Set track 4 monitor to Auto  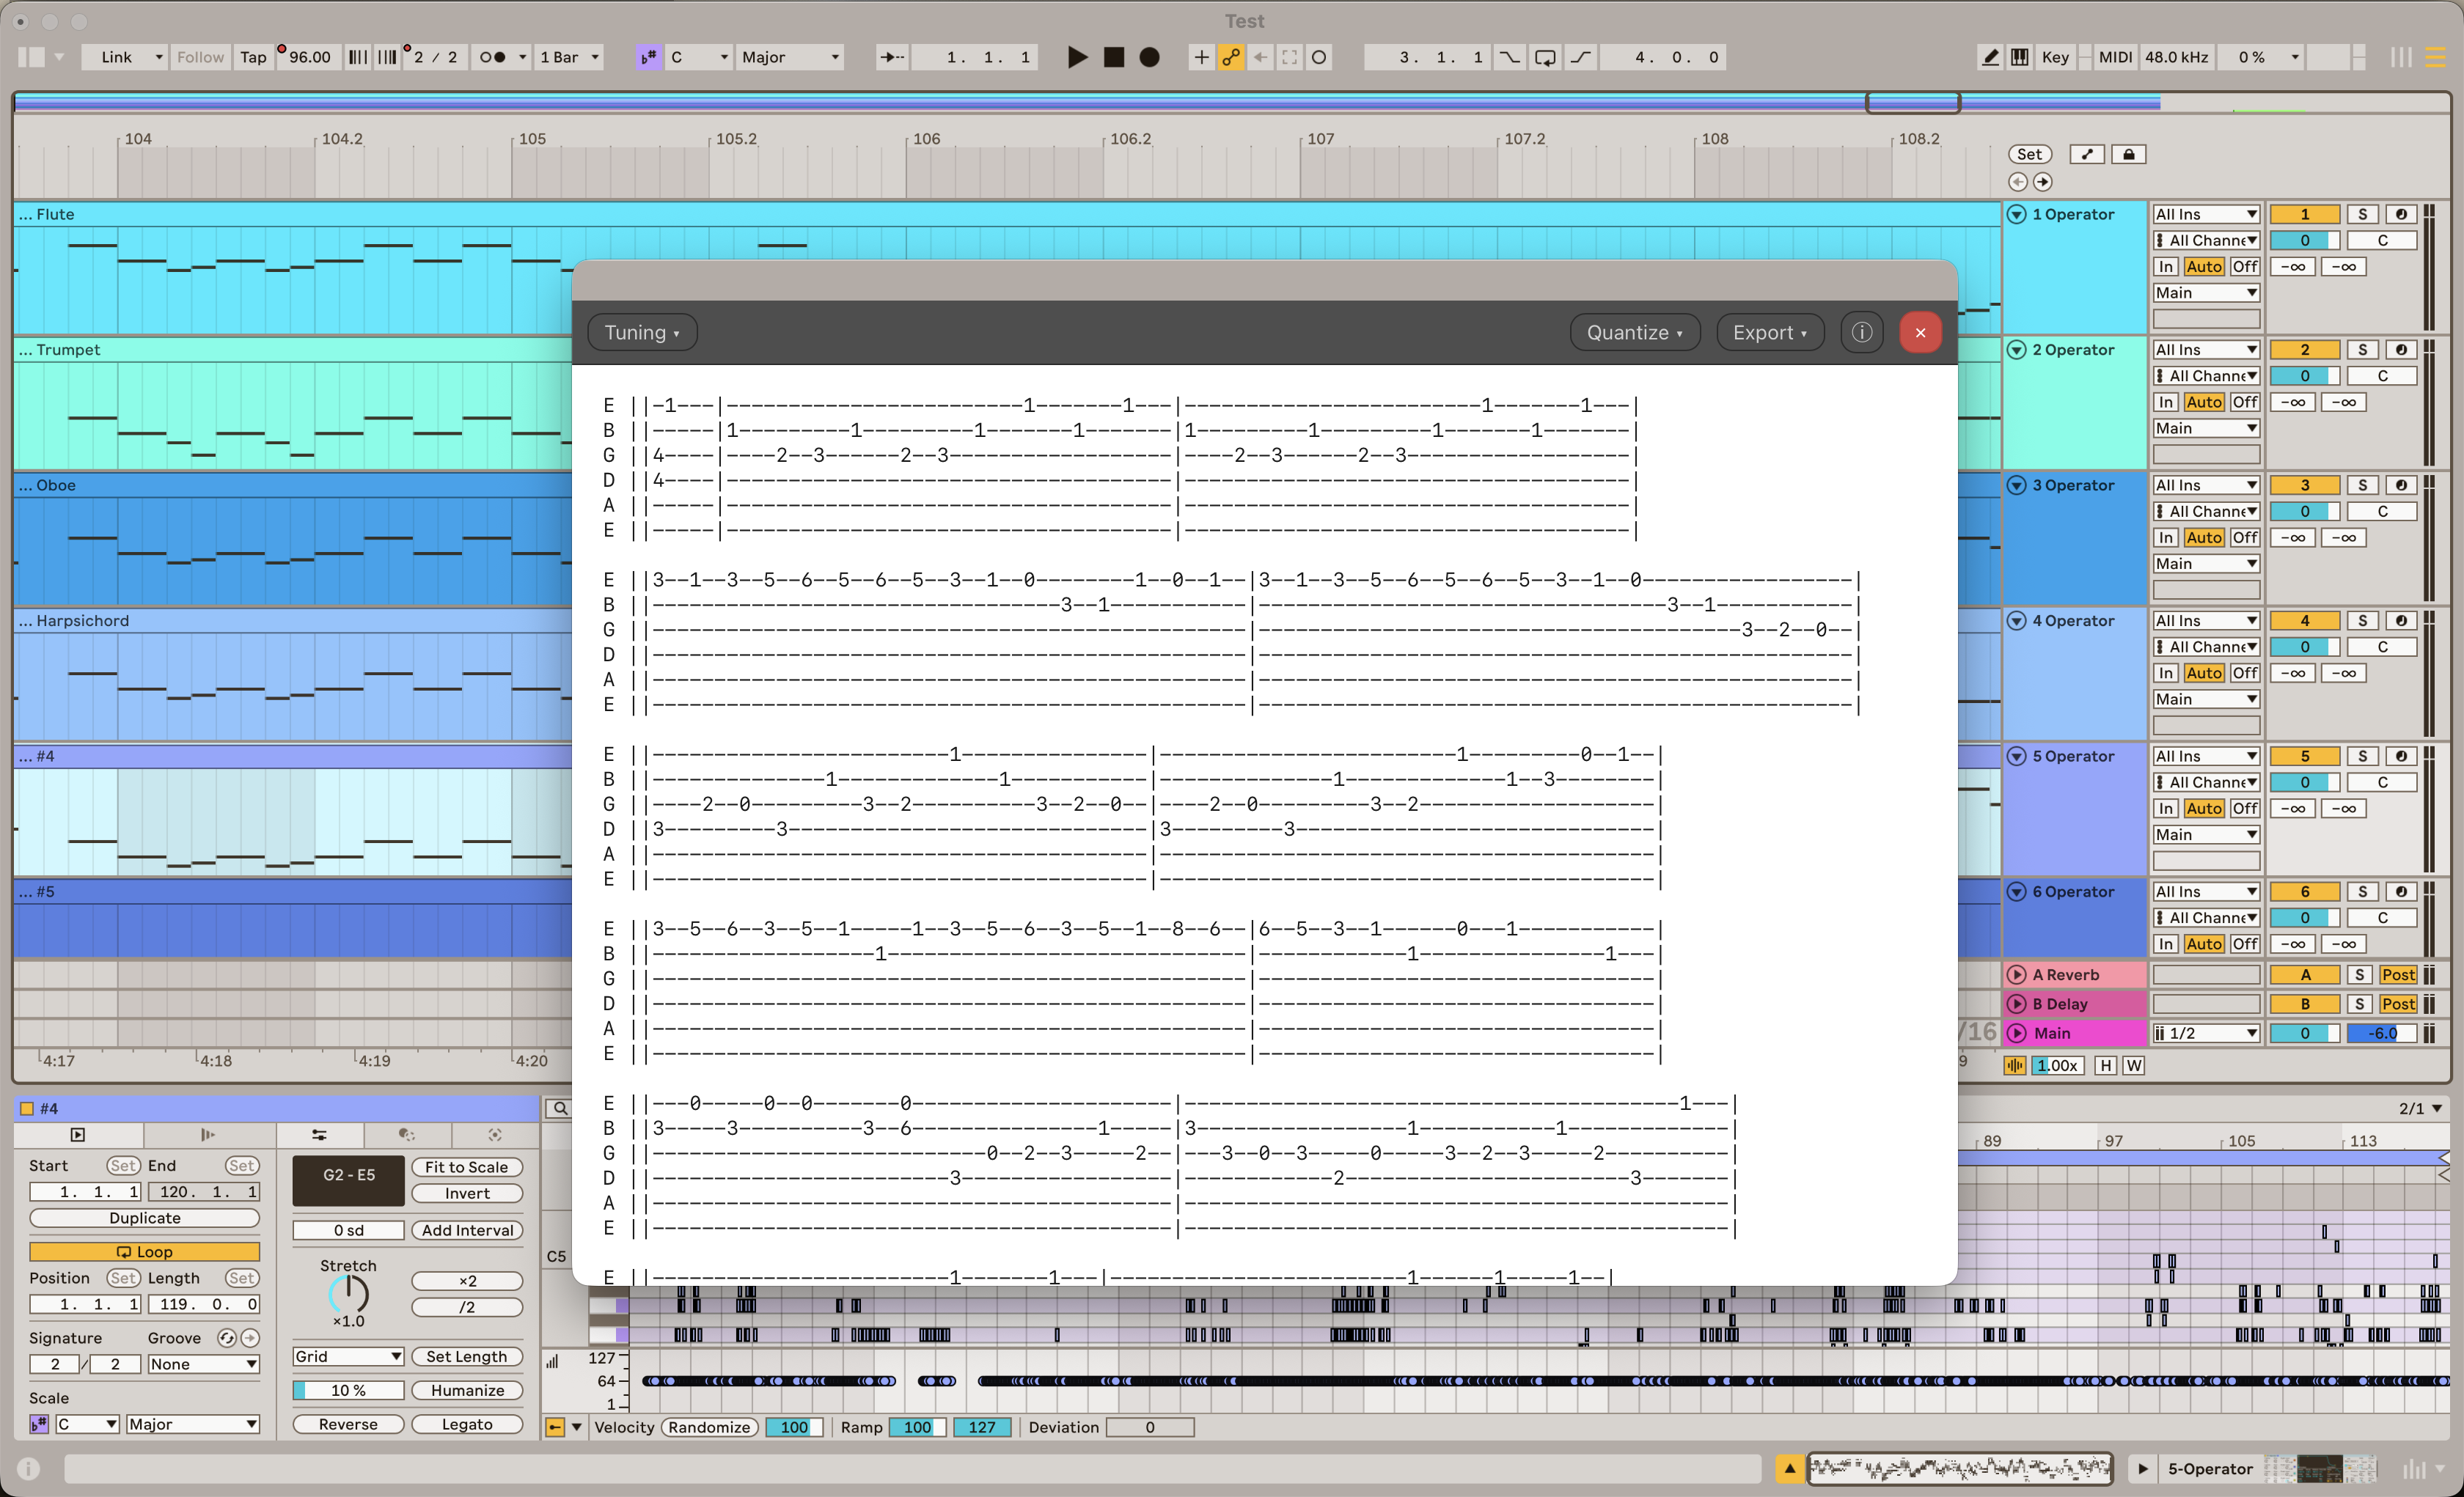pyautogui.click(x=2204, y=673)
